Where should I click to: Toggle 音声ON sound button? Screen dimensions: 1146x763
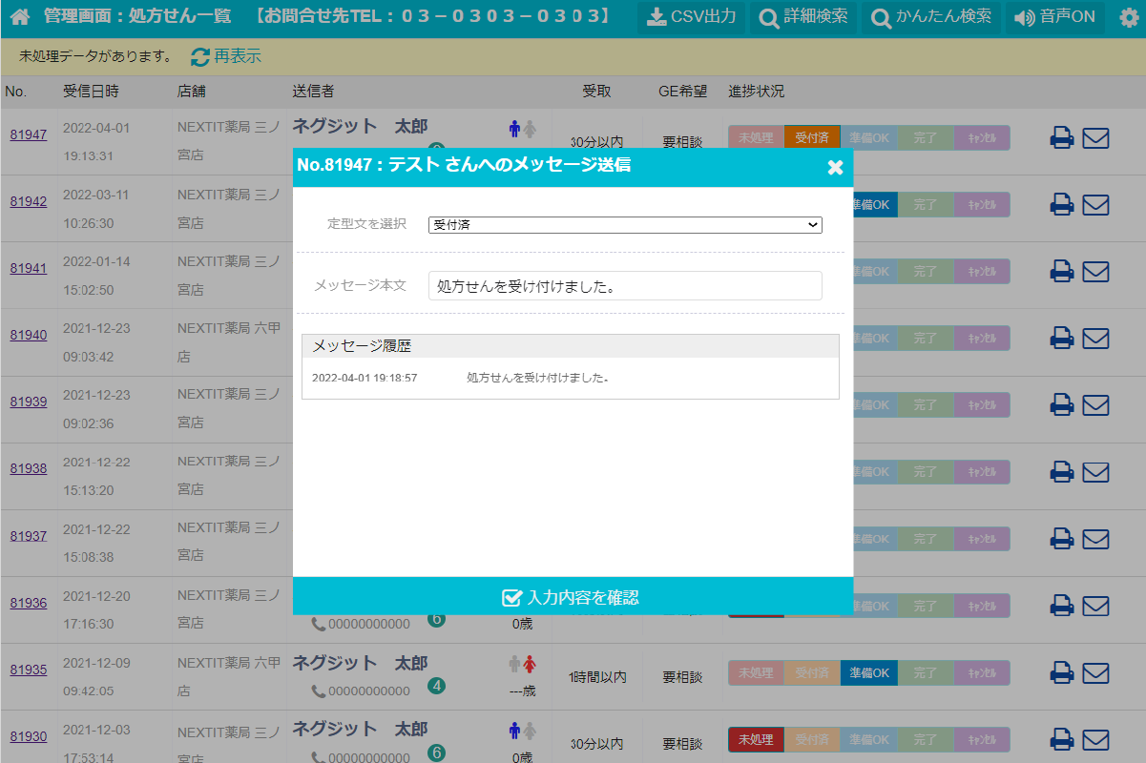[1054, 18]
